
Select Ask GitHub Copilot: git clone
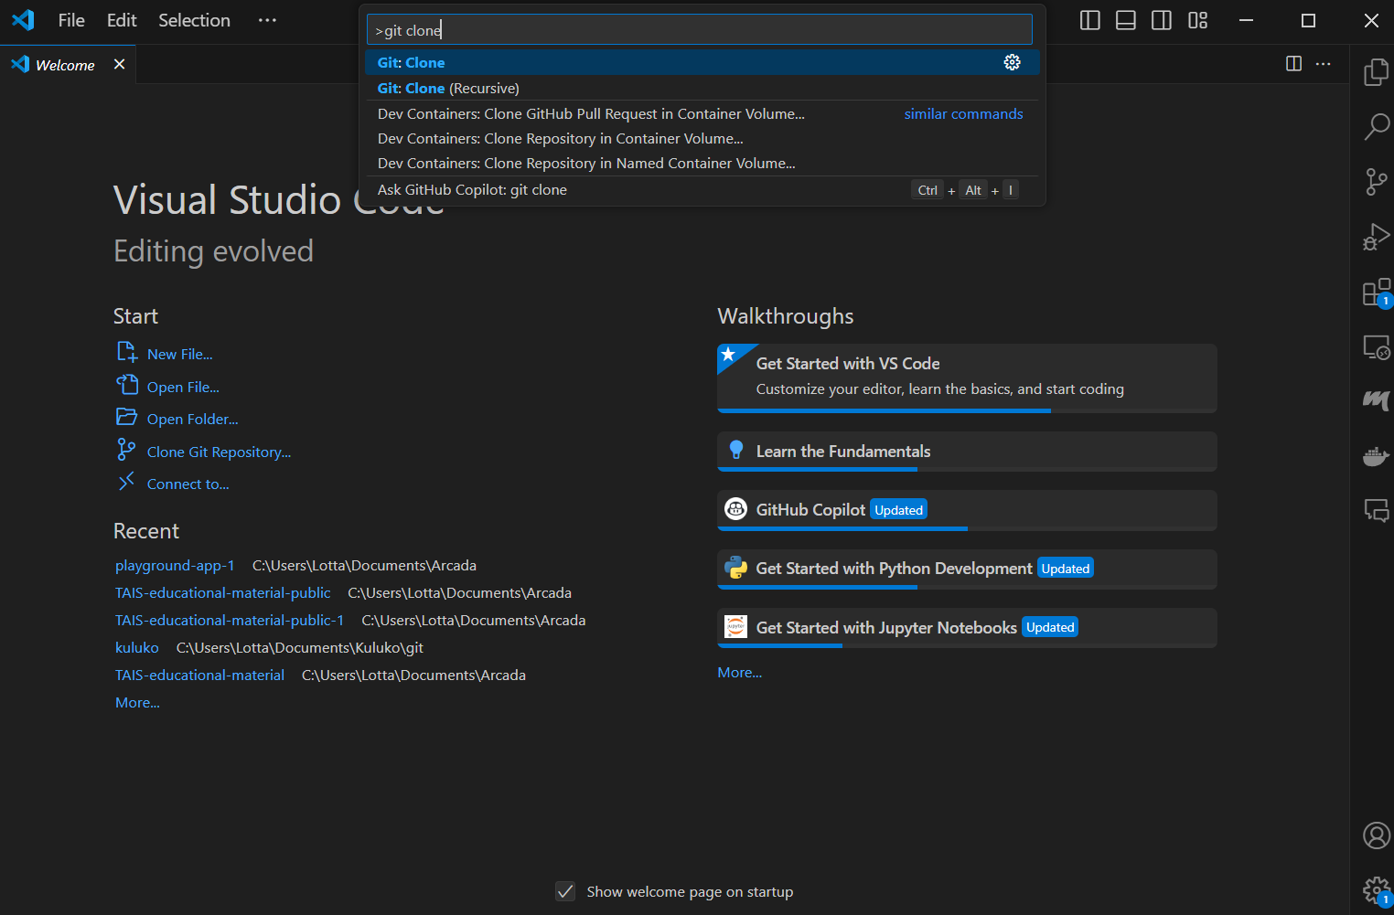[x=702, y=189]
